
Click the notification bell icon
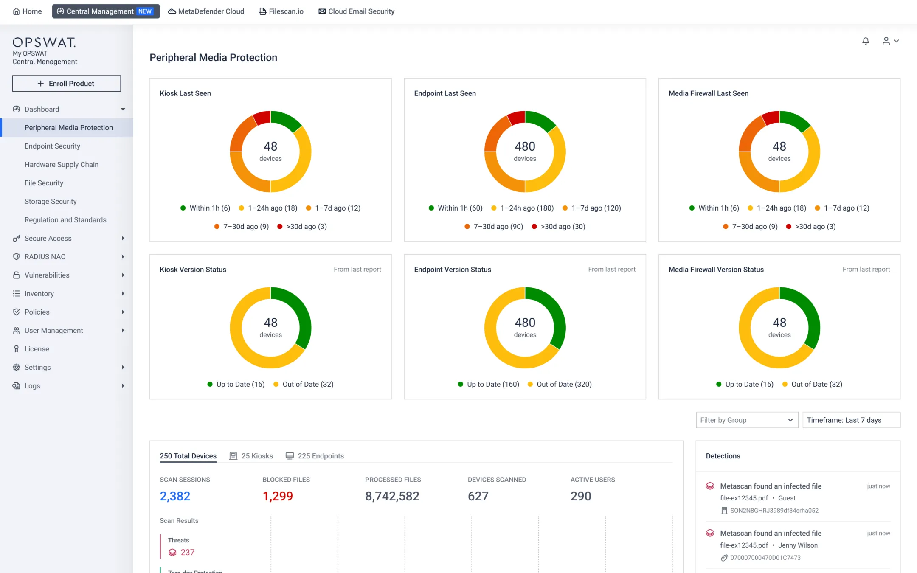click(x=866, y=41)
